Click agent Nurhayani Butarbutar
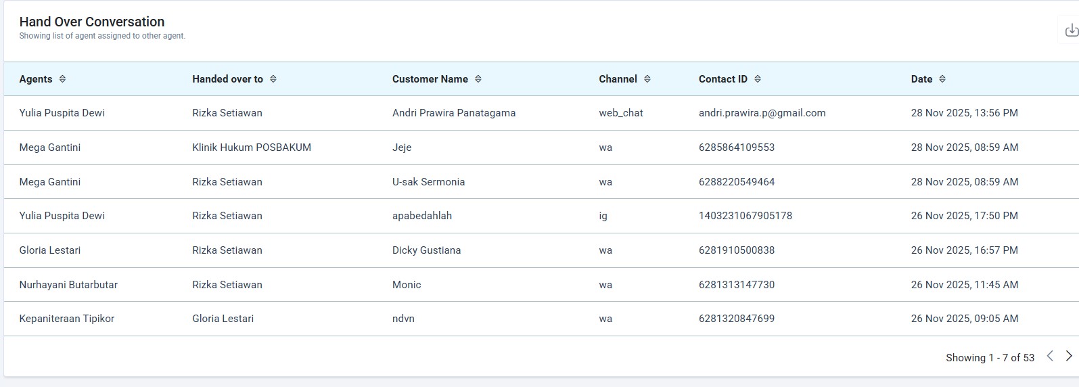The width and height of the screenshot is (1079, 387). (x=68, y=285)
